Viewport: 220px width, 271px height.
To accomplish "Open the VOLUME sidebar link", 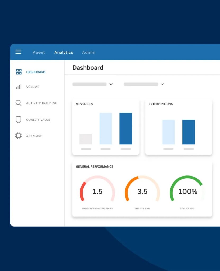I will coord(33,87).
